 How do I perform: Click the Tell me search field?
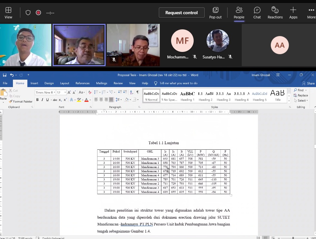(178, 83)
